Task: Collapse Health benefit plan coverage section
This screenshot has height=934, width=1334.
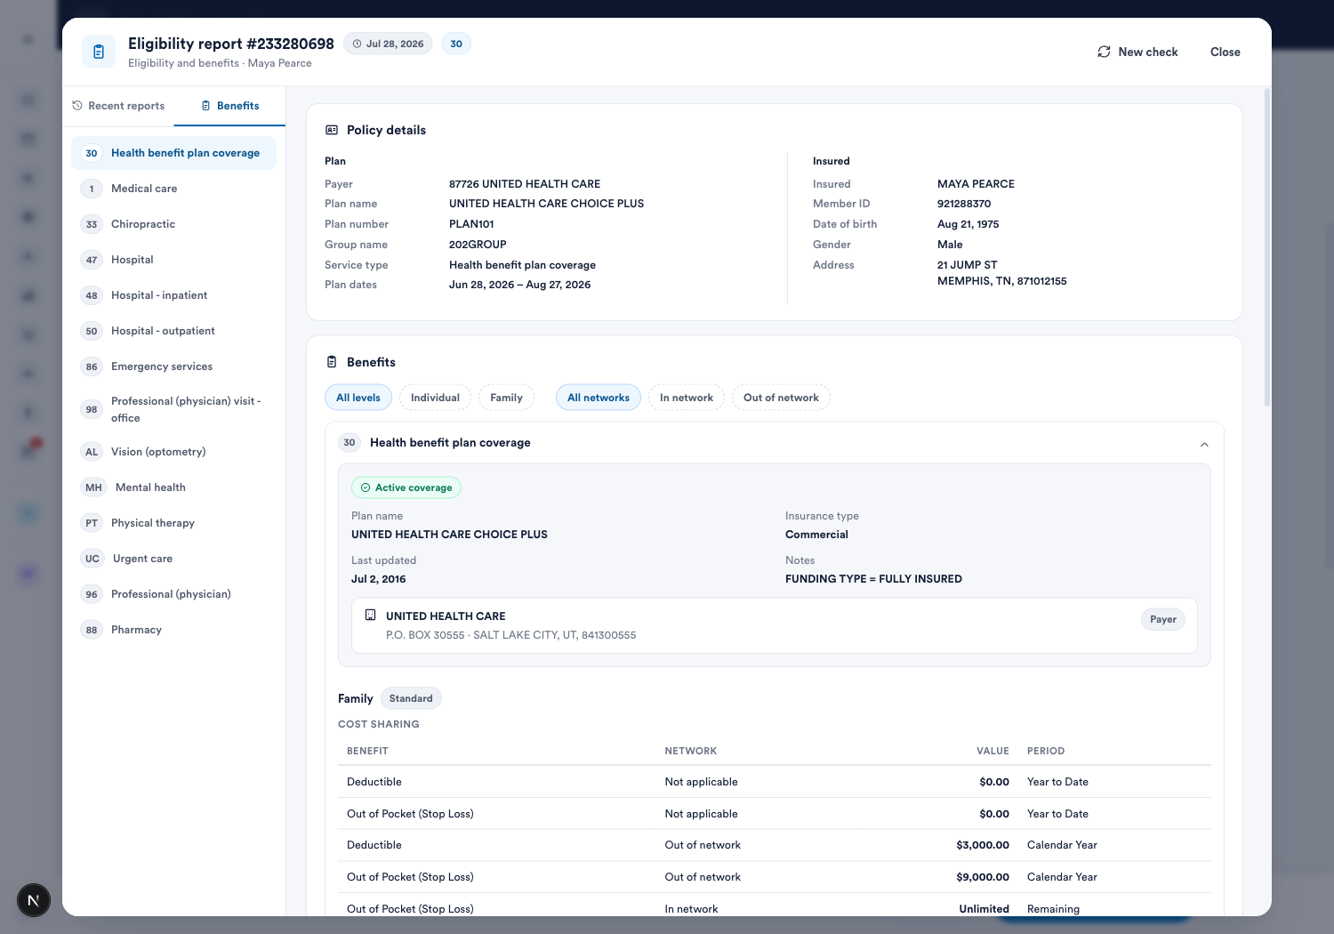Action: [x=1204, y=444]
